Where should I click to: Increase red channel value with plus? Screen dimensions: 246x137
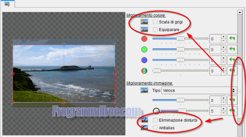coord(223,37)
